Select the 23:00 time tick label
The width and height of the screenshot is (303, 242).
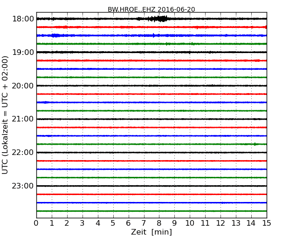click(23, 186)
